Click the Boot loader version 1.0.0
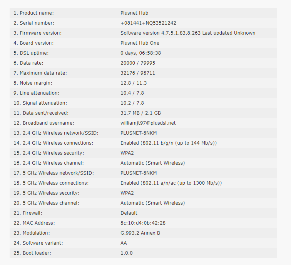 tap(126, 253)
